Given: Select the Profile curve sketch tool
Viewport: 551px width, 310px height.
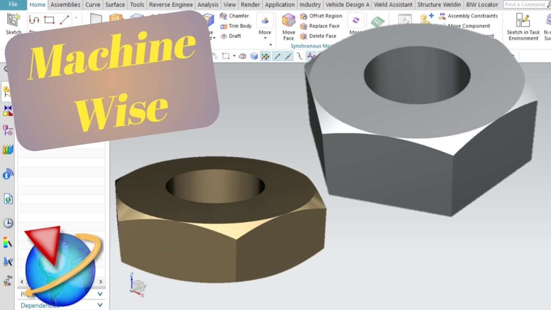Looking at the screenshot, I should (x=34, y=20).
